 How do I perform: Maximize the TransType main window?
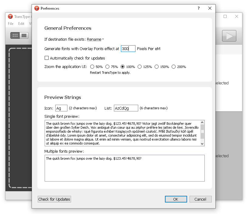click(225, 16)
